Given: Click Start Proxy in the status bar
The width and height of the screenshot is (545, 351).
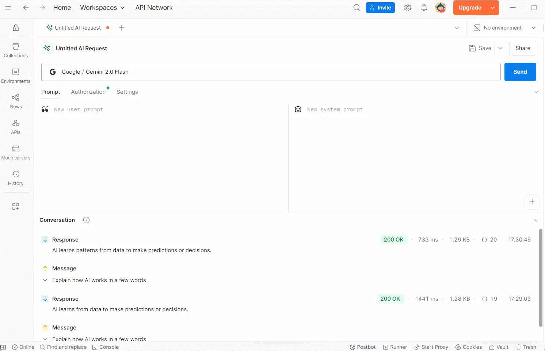Looking at the screenshot, I should pos(431,347).
